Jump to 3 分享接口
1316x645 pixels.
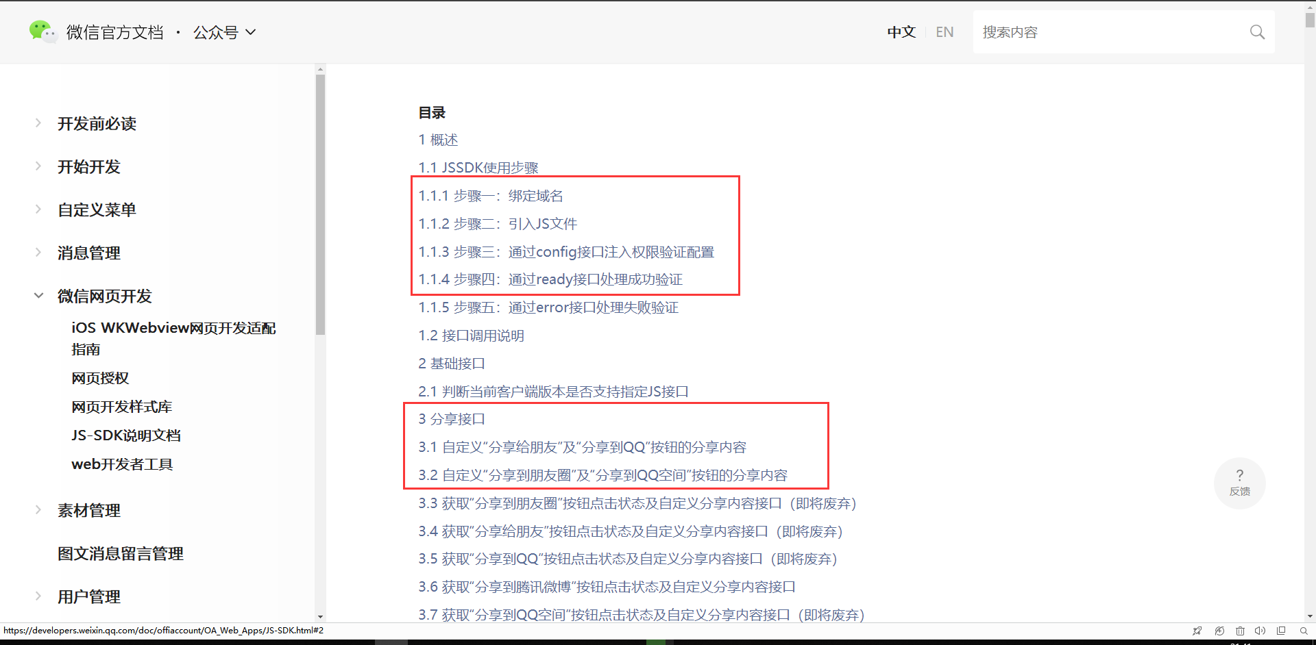[452, 420]
